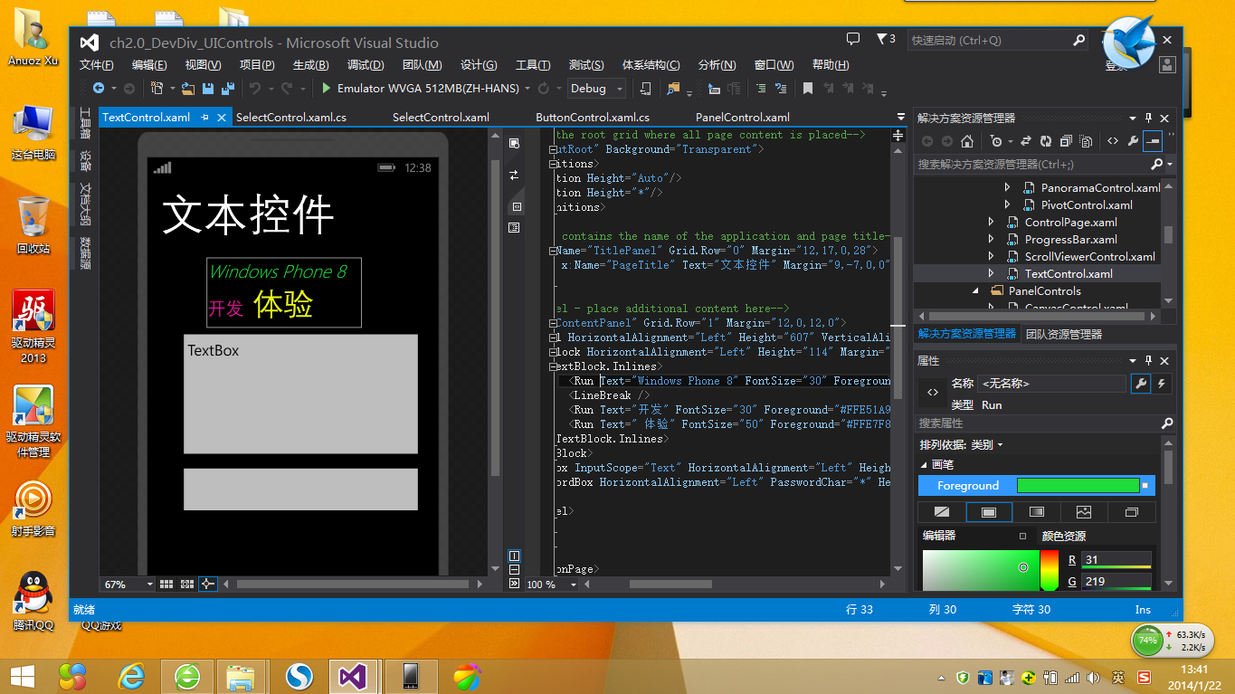Expand the ControlPage.xaml tree node
1235x694 pixels.
tap(991, 223)
